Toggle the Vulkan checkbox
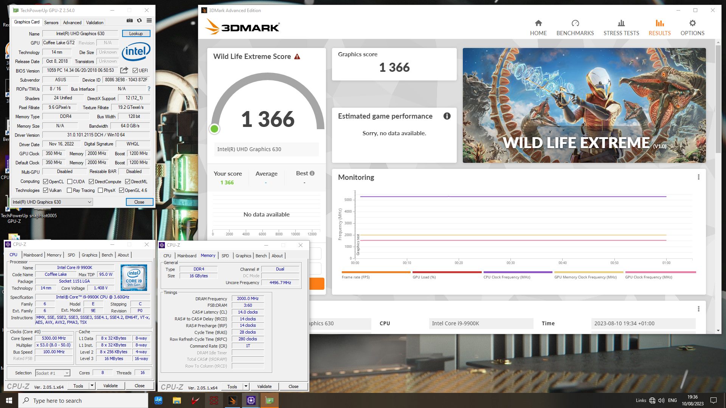This screenshot has width=726, height=408. [x=45, y=190]
